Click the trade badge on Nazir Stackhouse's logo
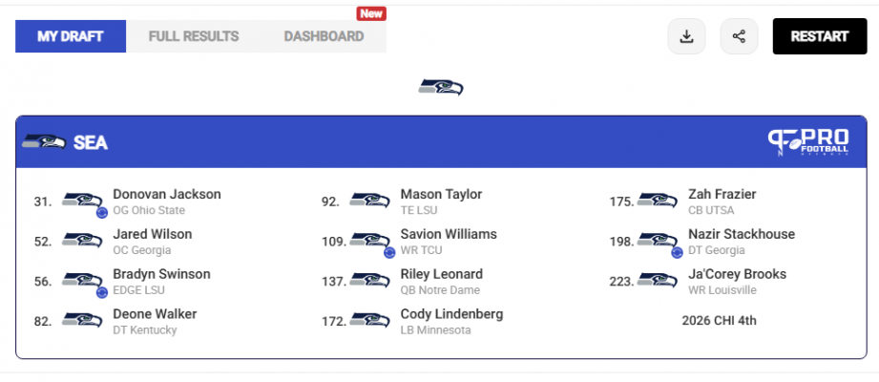The height and width of the screenshot is (382, 879). tap(677, 252)
